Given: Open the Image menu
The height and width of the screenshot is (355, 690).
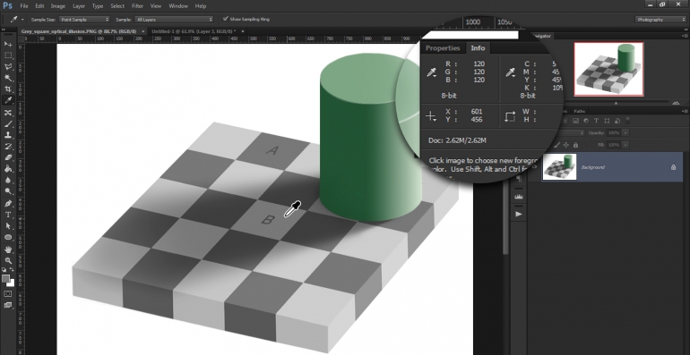Looking at the screenshot, I should coord(57,6).
